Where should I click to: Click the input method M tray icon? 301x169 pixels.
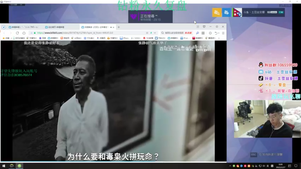tap(272, 166)
